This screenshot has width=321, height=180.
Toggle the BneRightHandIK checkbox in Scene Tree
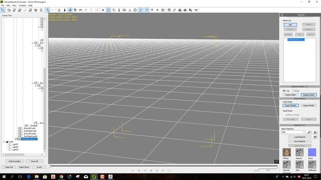coord(20,136)
